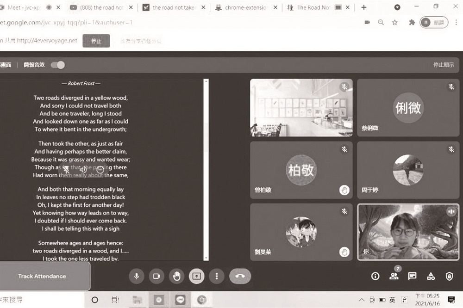
Task: Select the 周于婷 profile photo
Action: [x=408, y=170]
